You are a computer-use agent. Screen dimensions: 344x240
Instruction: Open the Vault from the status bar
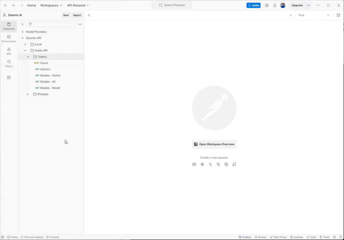(x=311, y=237)
